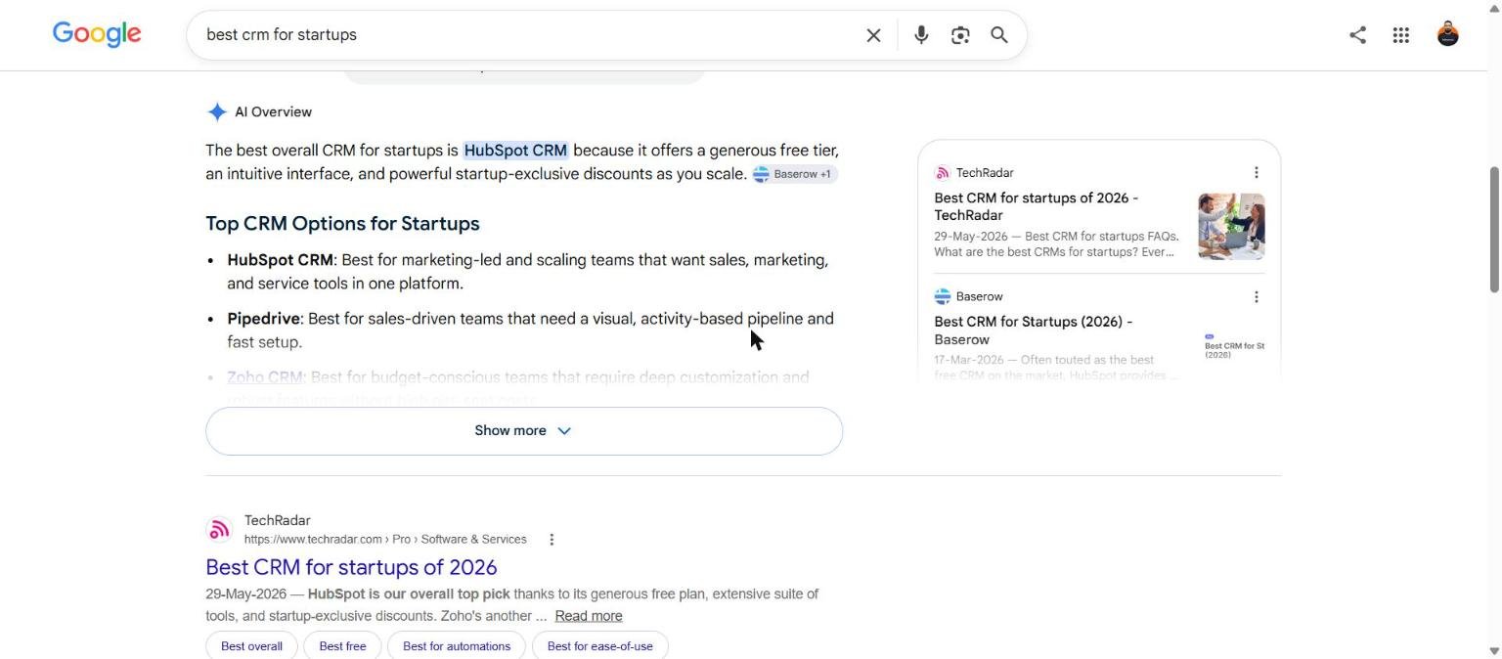Click the AI Overview sparkle icon
Screen dimensions: 1502x659
click(x=217, y=111)
